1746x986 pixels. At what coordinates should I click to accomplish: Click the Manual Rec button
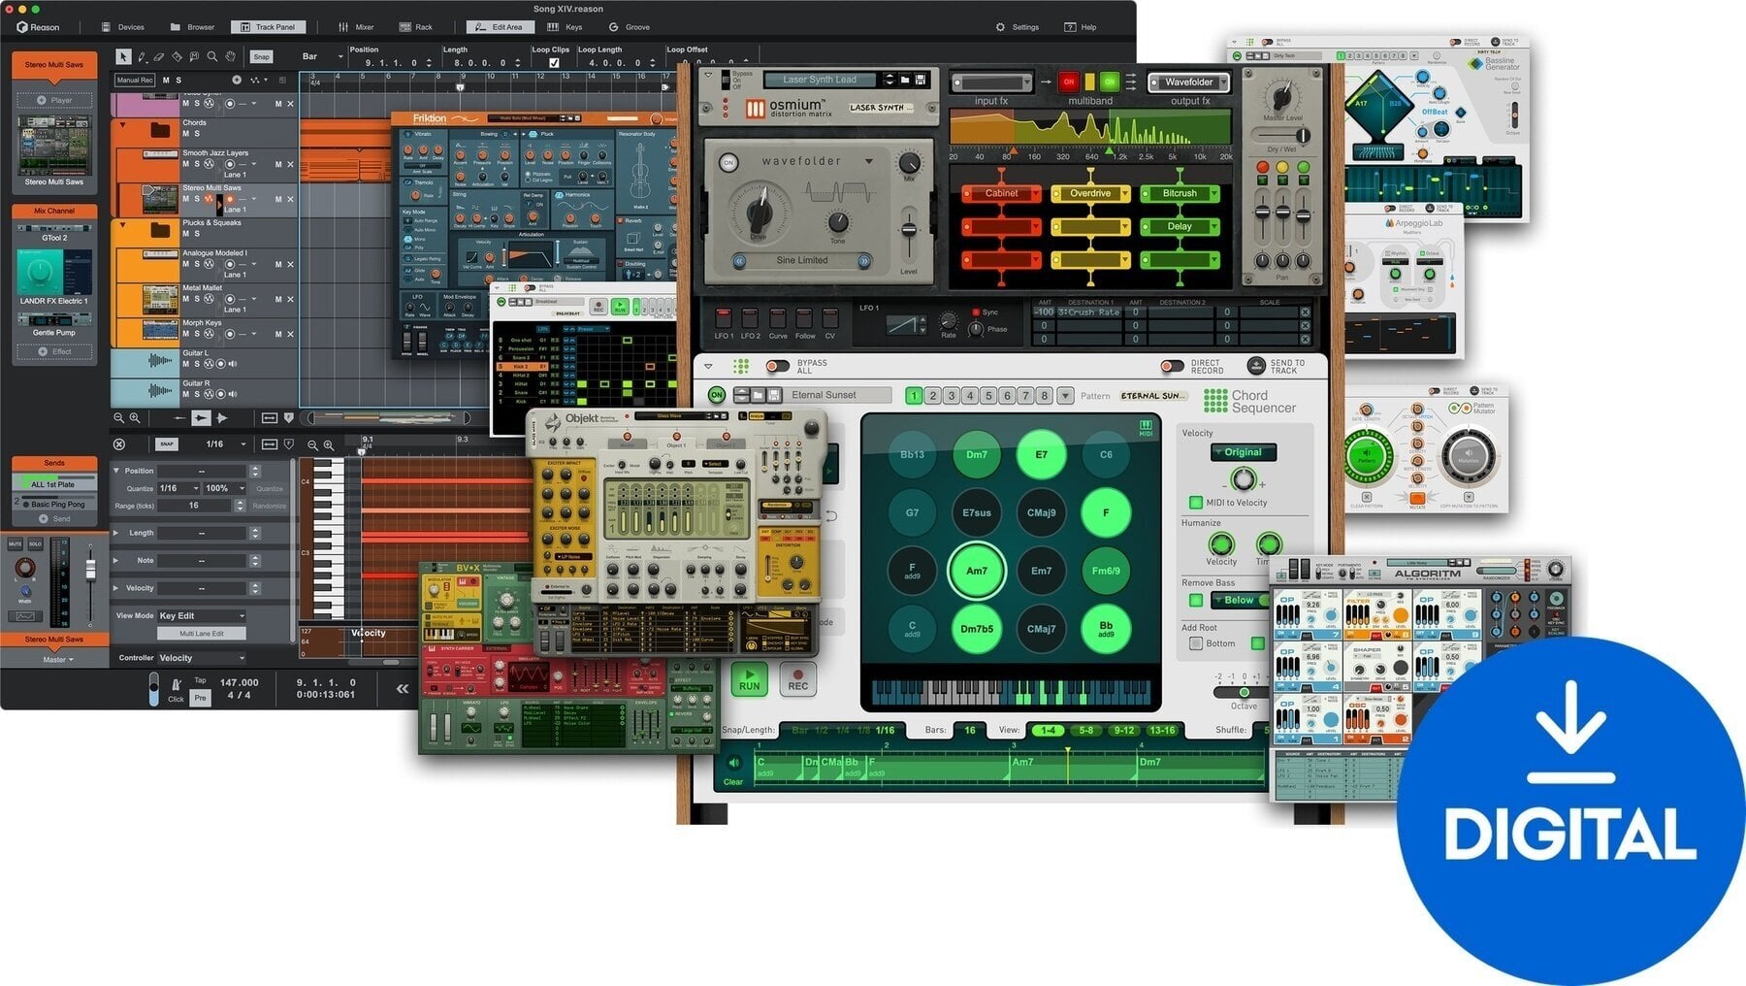coord(135,80)
